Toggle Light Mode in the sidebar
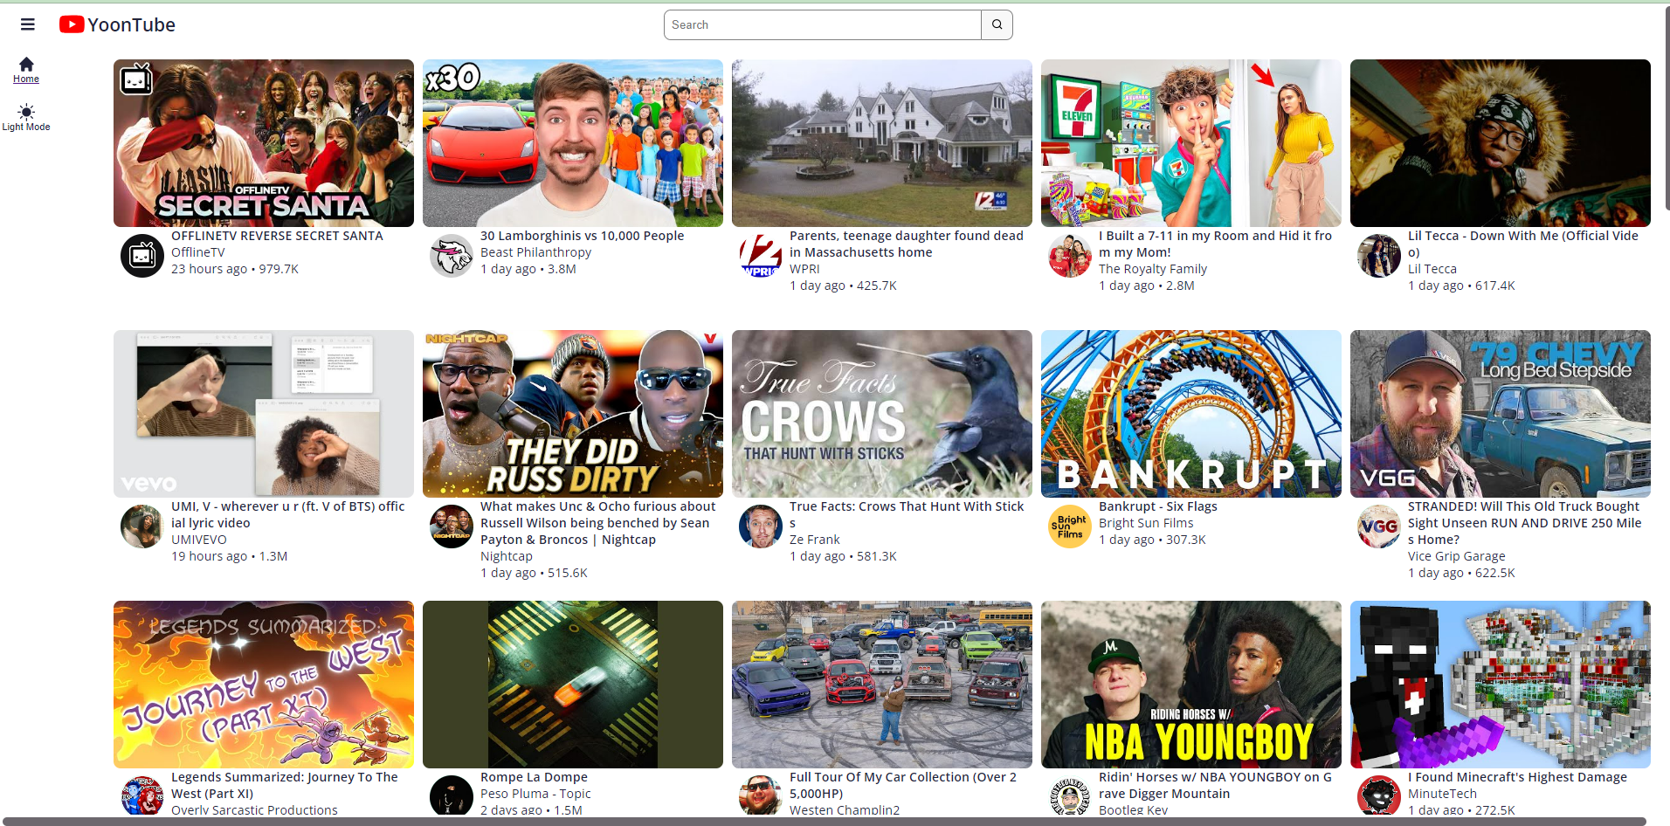The image size is (1670, 826). pyautogui.click(x=26, y=118)
